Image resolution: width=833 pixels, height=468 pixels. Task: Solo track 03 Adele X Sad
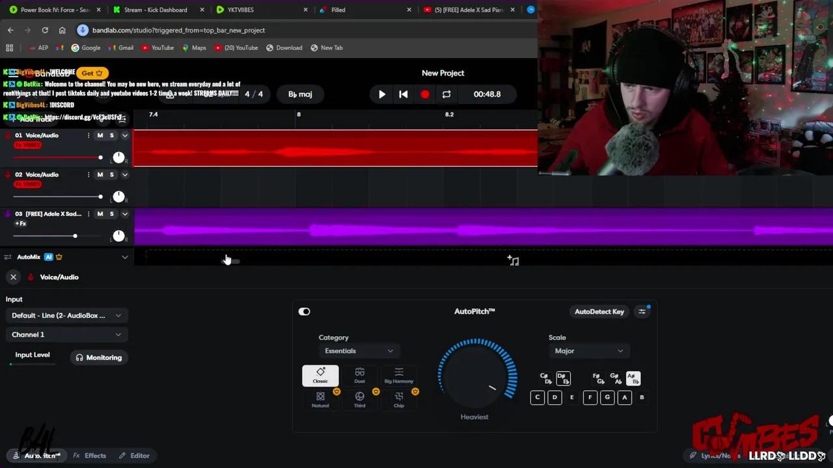click(111, 213)
